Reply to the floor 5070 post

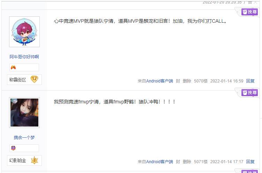(x=250, y=81)
